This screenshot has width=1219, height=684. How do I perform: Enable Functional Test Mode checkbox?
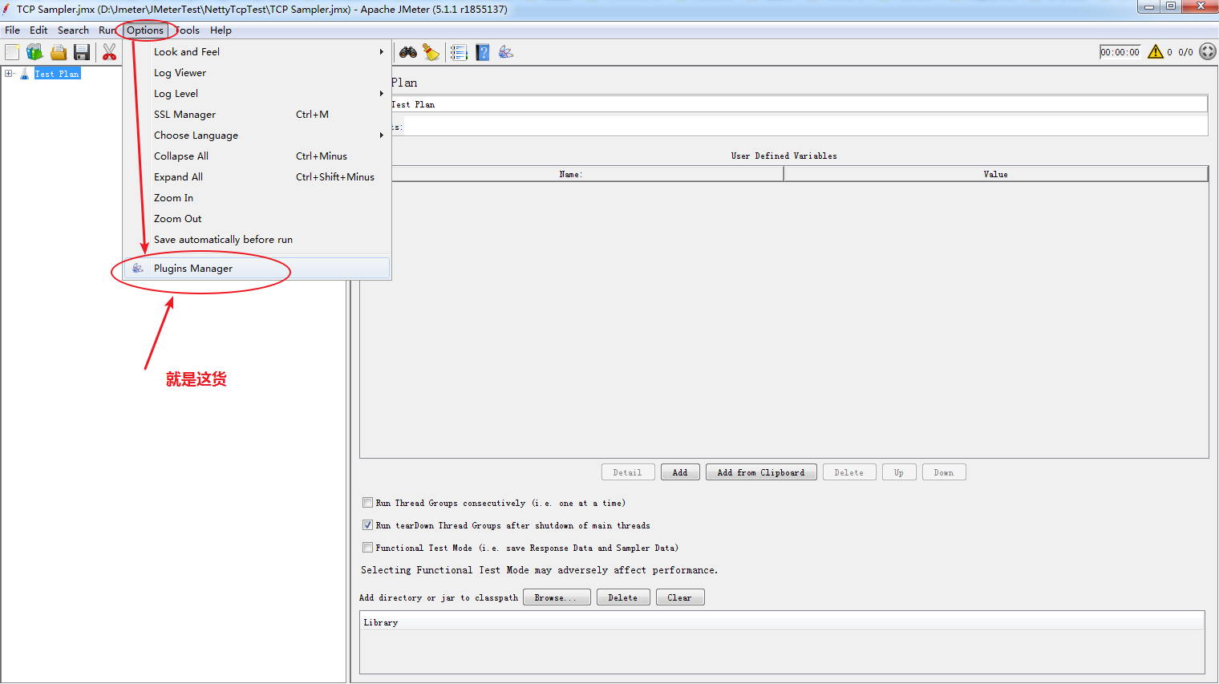click(367, 548)
